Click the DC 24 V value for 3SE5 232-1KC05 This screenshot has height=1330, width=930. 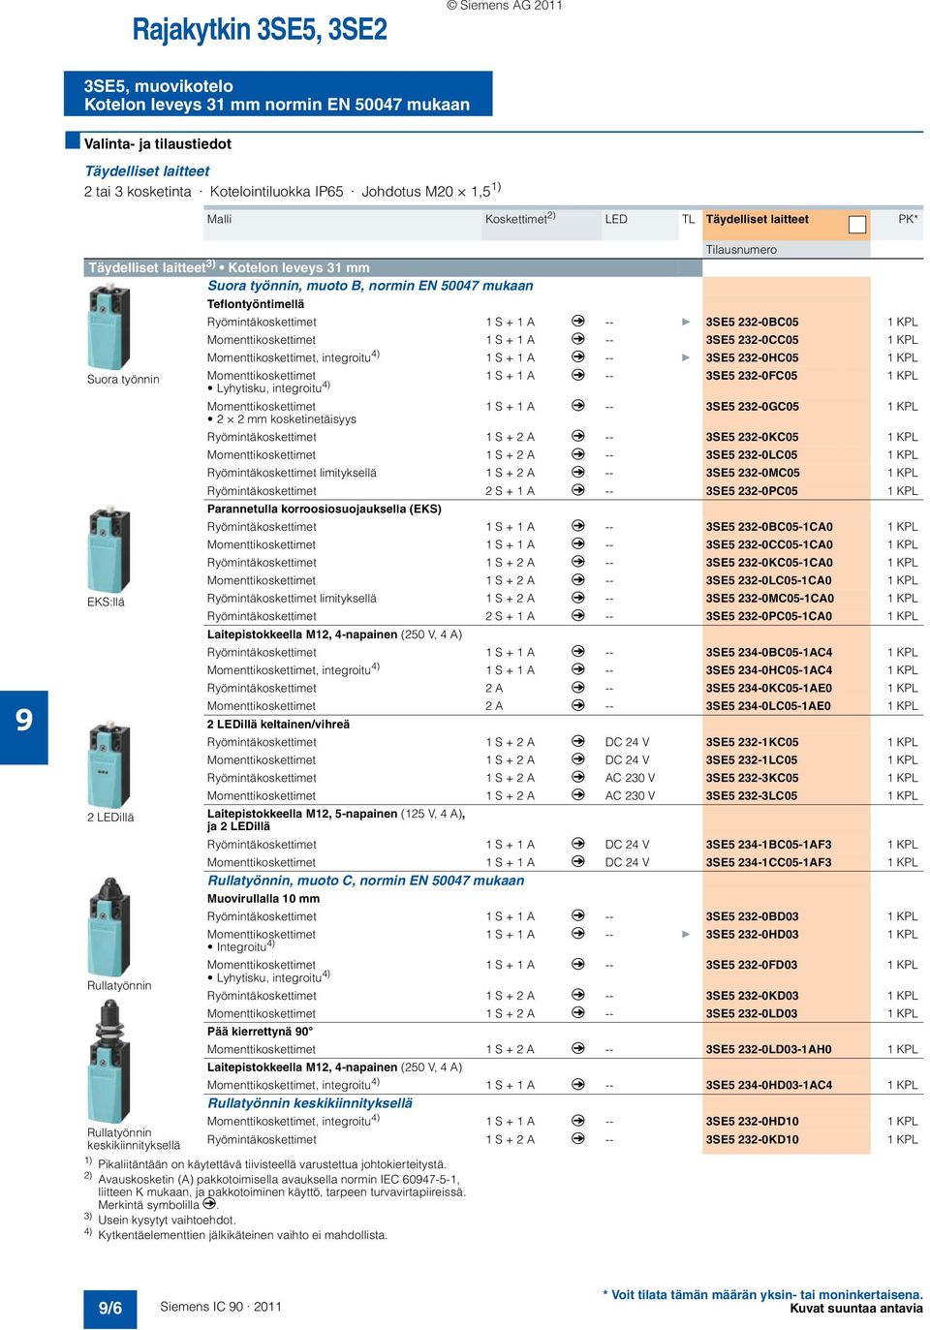point(627,742)
